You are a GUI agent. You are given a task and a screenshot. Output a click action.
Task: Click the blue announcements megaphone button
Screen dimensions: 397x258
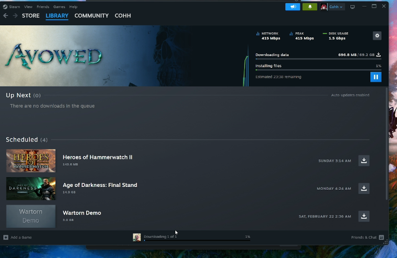tap(293, 7)
